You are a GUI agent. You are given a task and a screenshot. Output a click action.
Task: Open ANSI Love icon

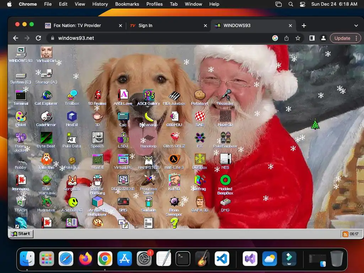click(123, 98)
